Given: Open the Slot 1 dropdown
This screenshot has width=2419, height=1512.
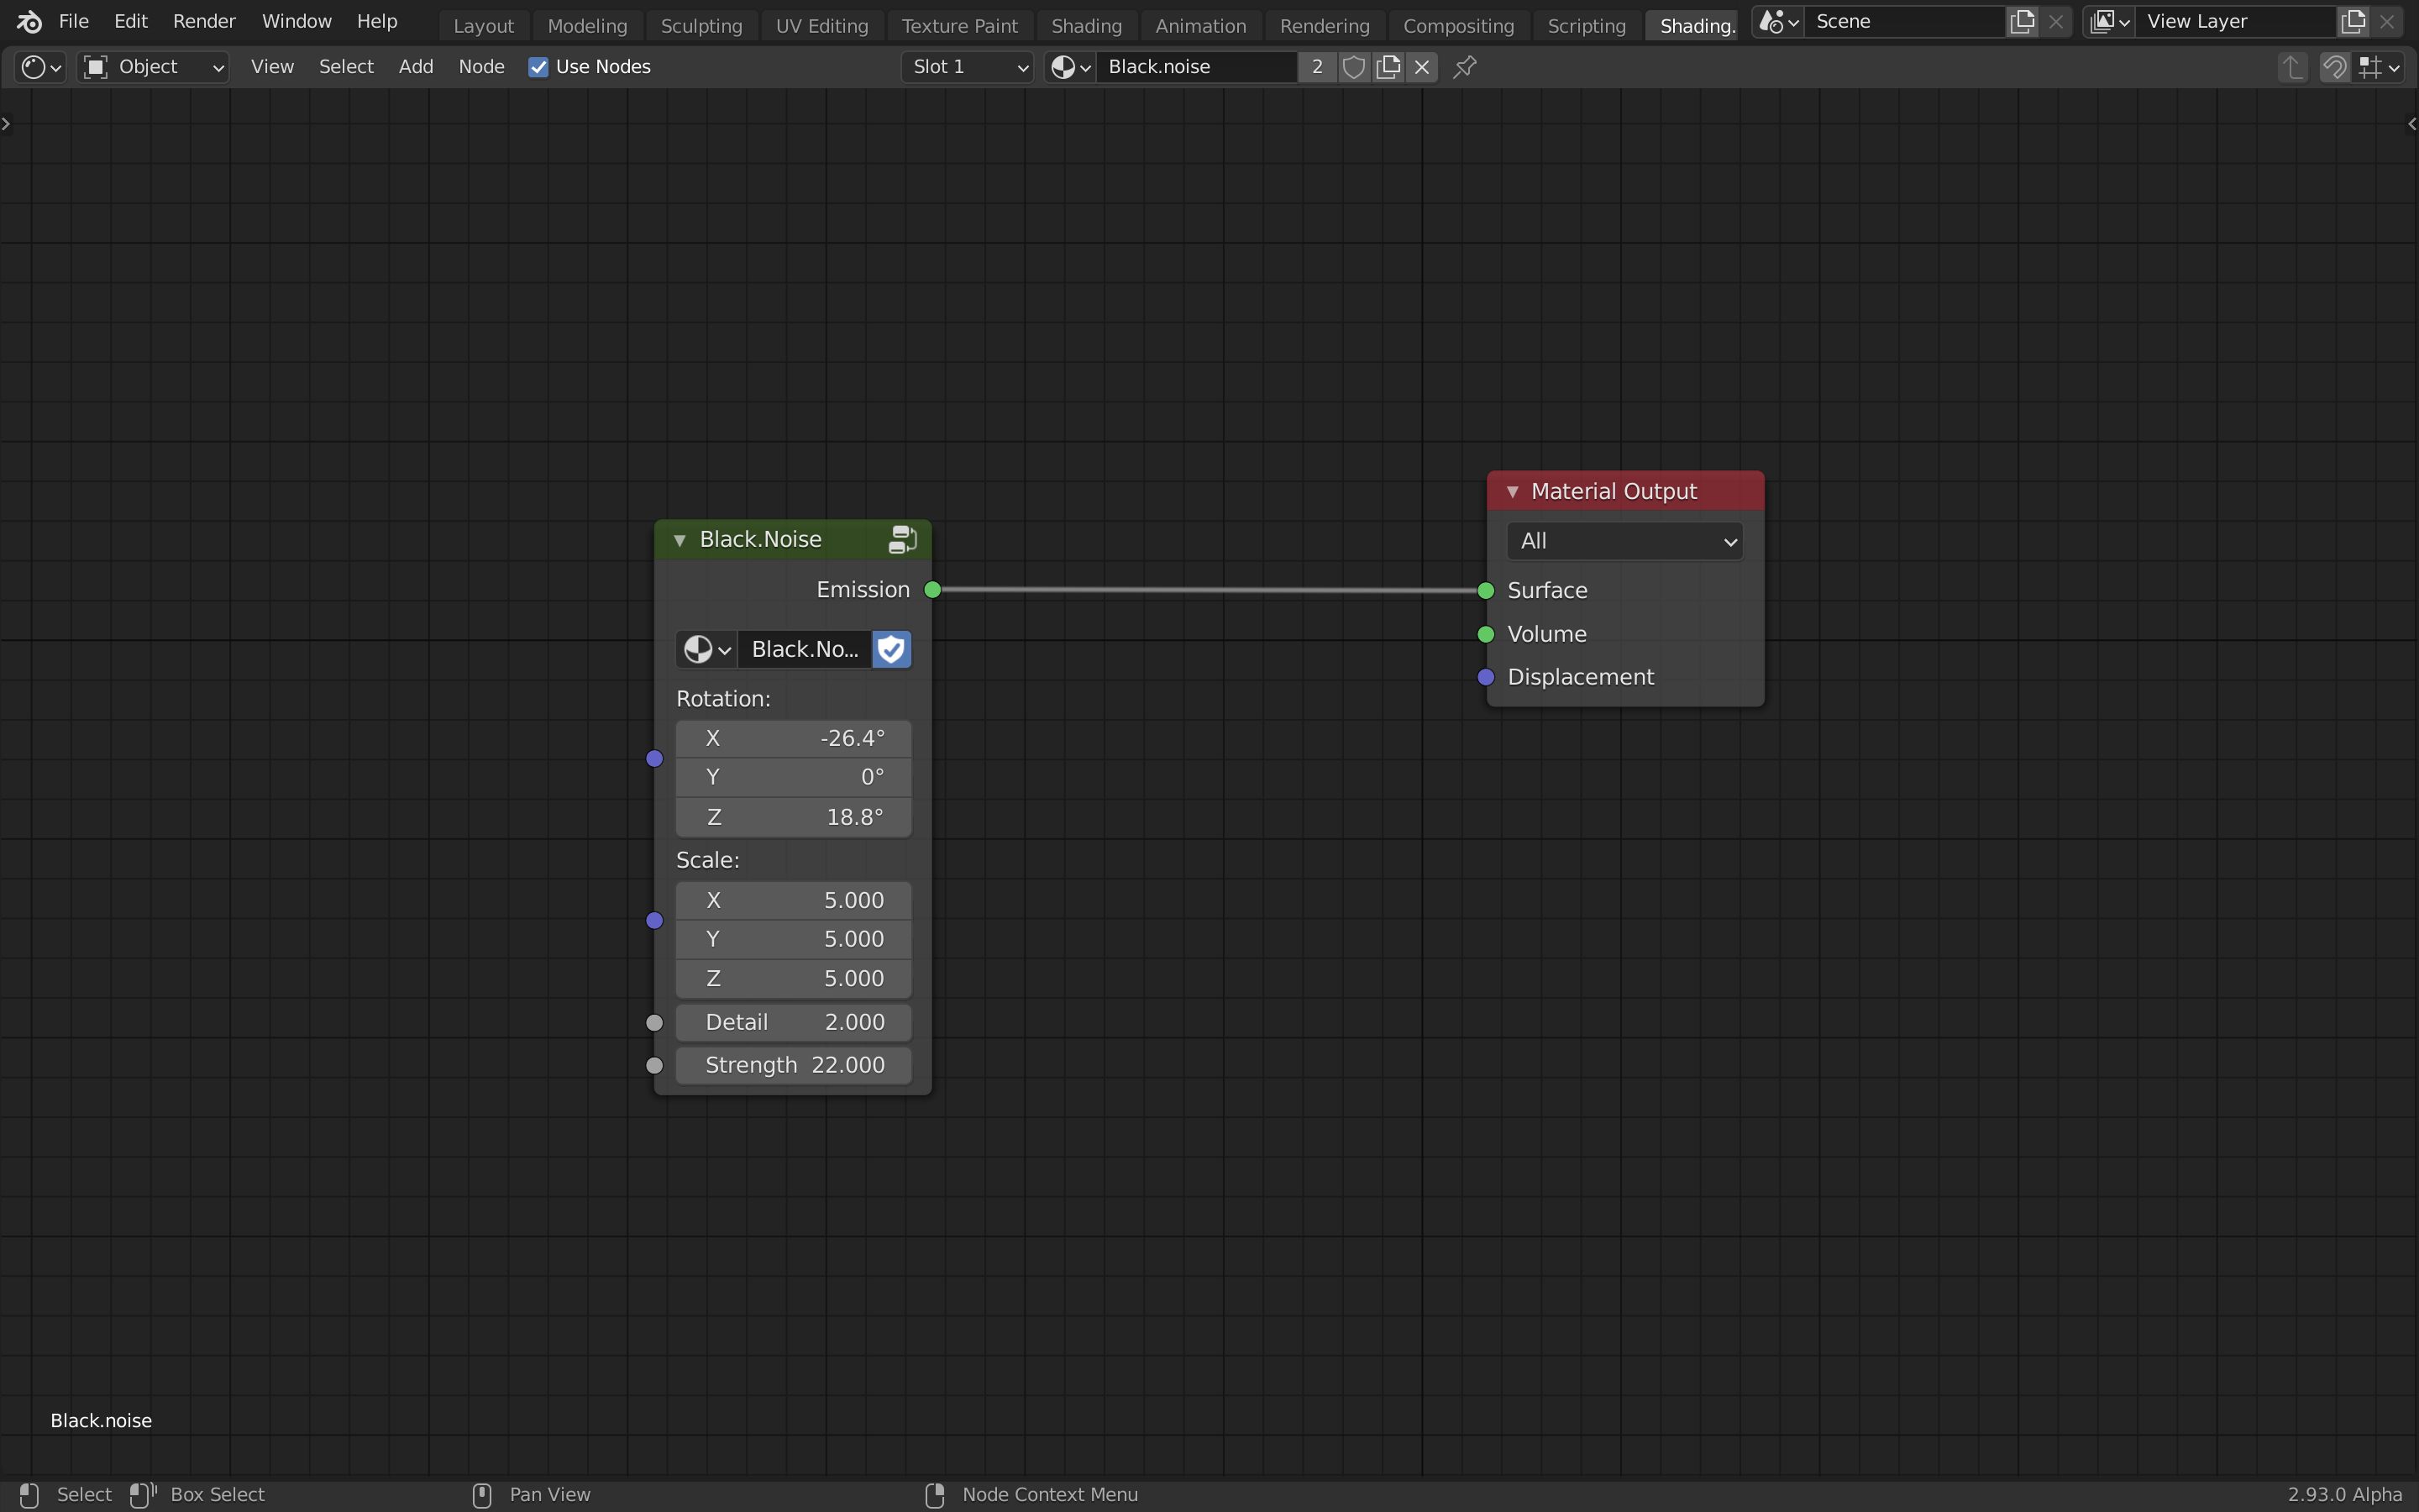Looking at the screenshot, I should 967,67.
